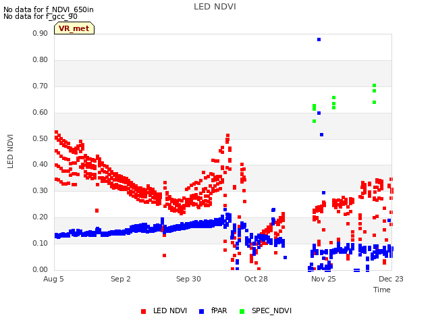Click the VR_met label box

coord(74,28)
